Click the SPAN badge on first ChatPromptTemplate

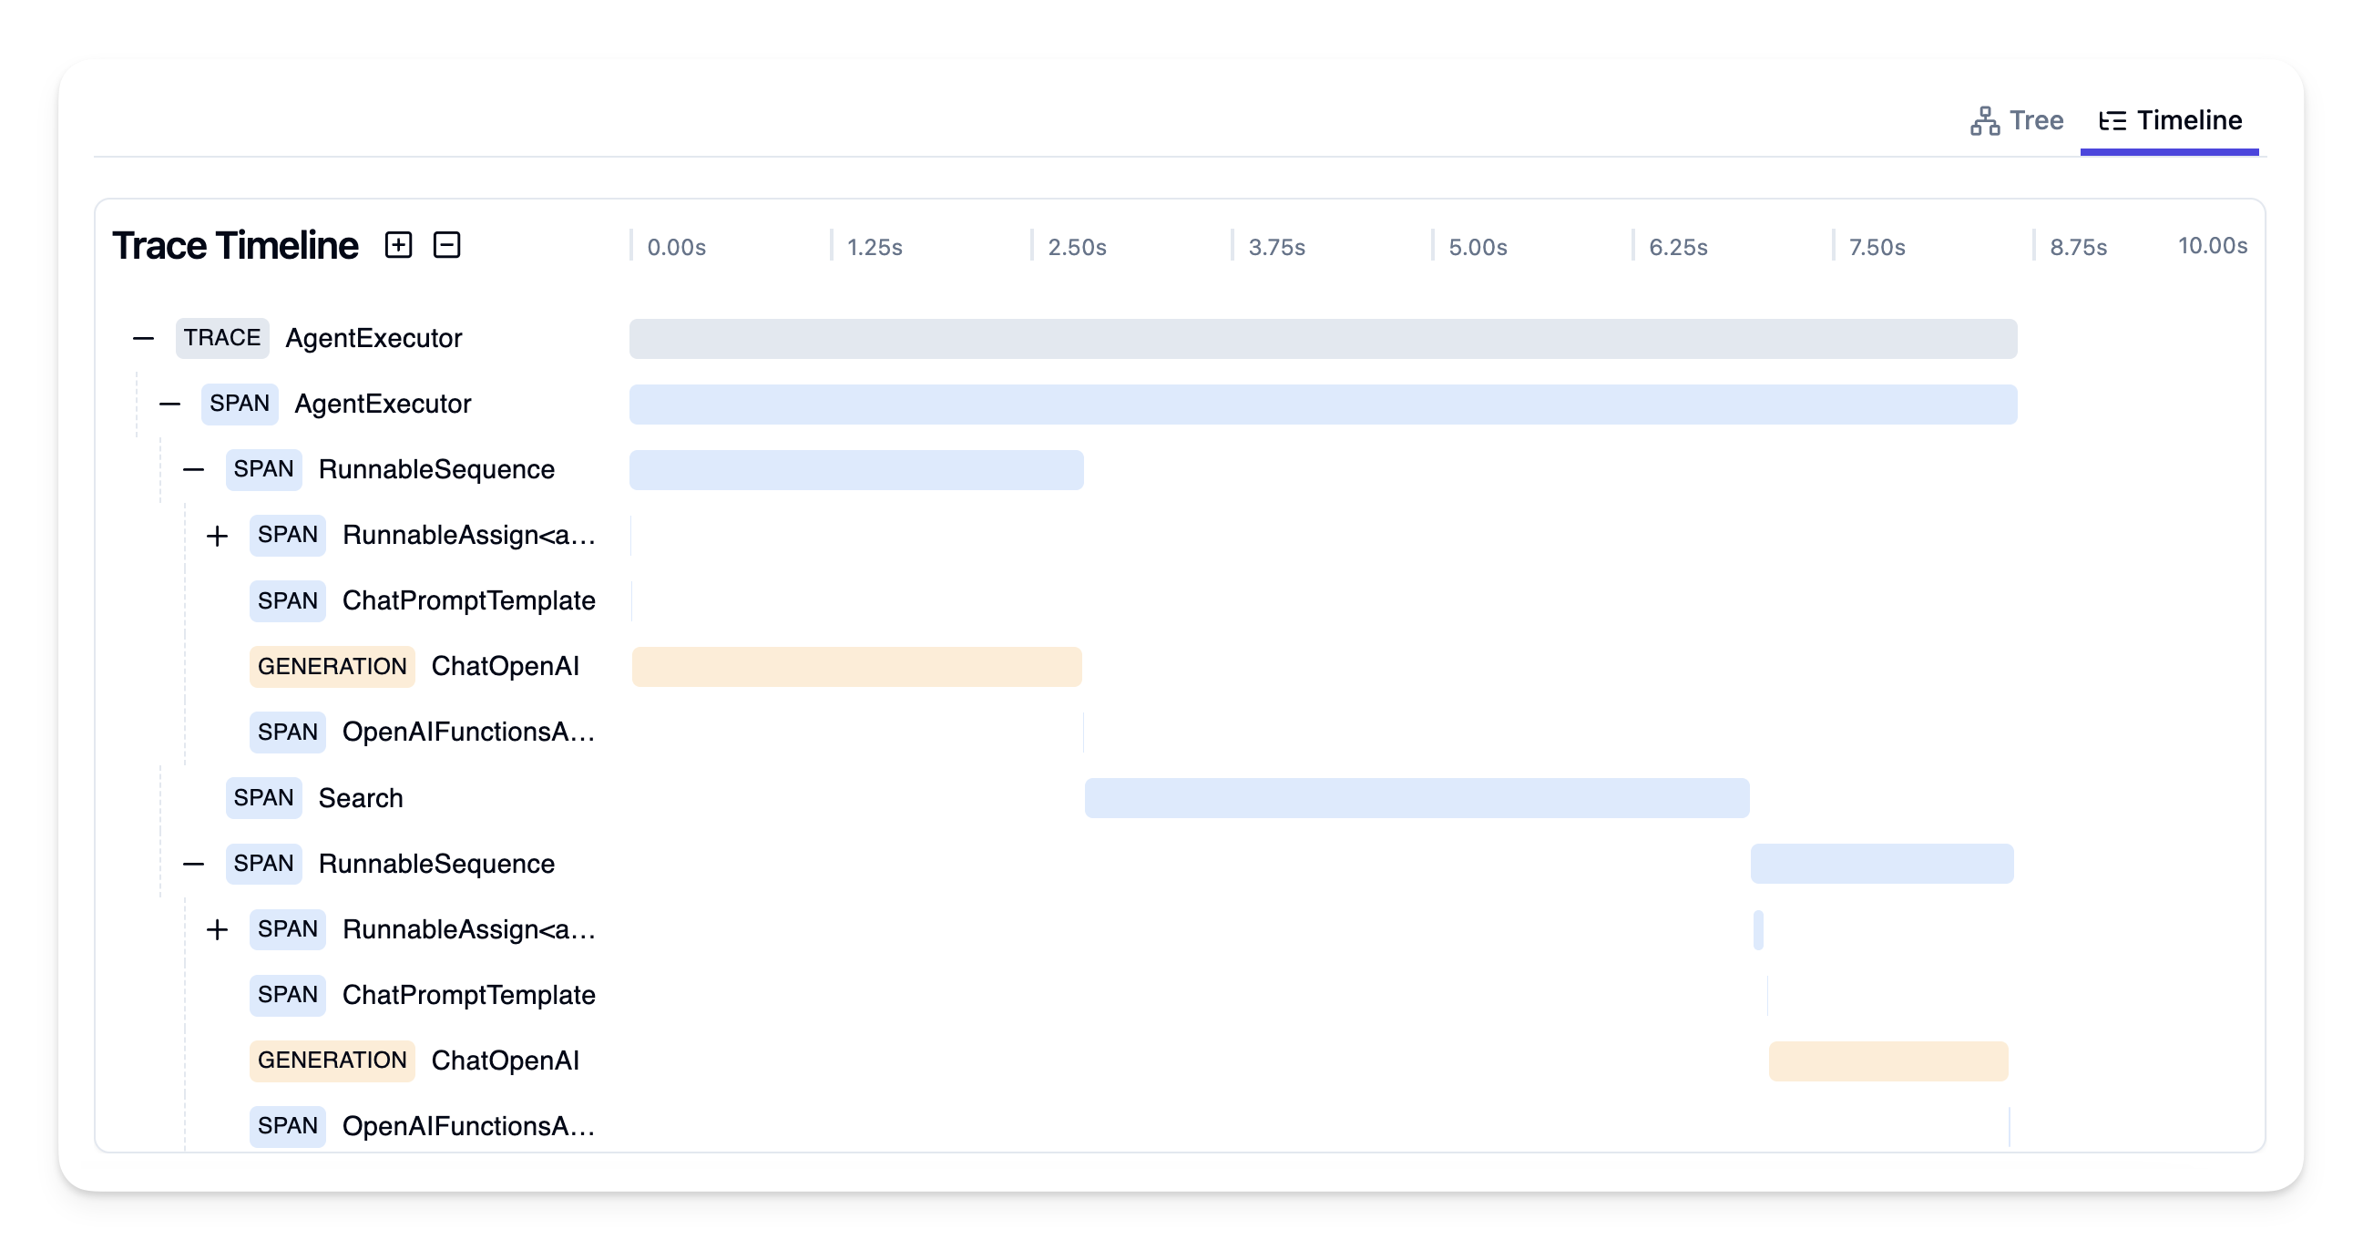point(287,601)
